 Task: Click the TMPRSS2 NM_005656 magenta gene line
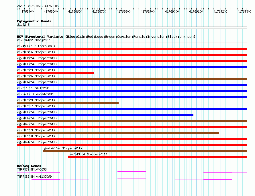132,172
